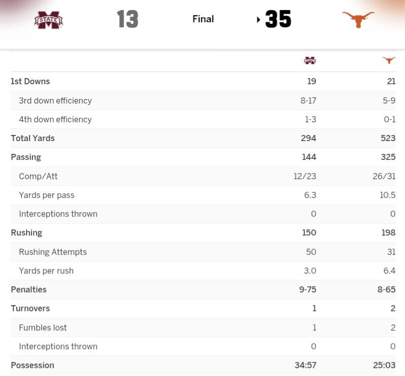
Task: Click the winner arrow beside score 35
Action: pyautogui.click(x=259, y=20)
